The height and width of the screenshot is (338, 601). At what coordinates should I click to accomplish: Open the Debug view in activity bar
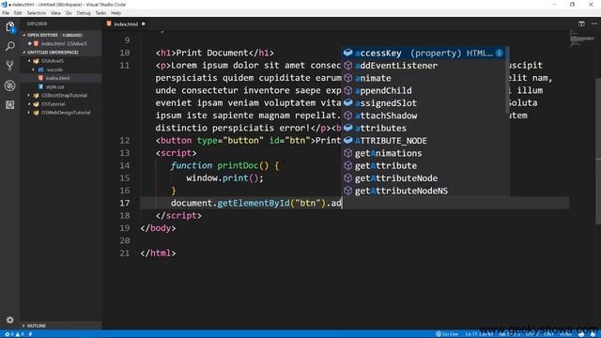point(10,85)
